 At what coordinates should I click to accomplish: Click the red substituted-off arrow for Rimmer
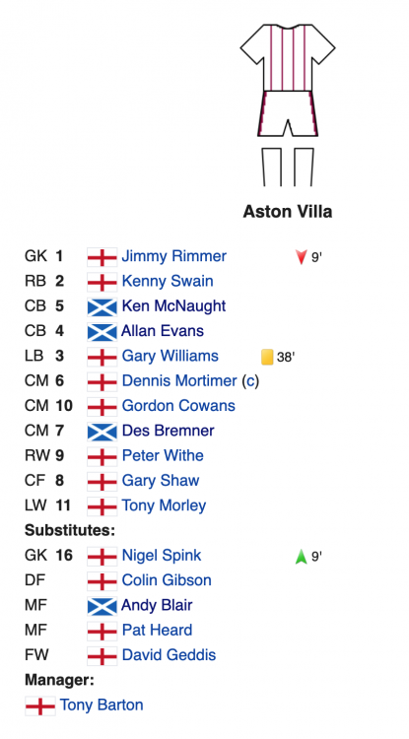pos(302,257)
